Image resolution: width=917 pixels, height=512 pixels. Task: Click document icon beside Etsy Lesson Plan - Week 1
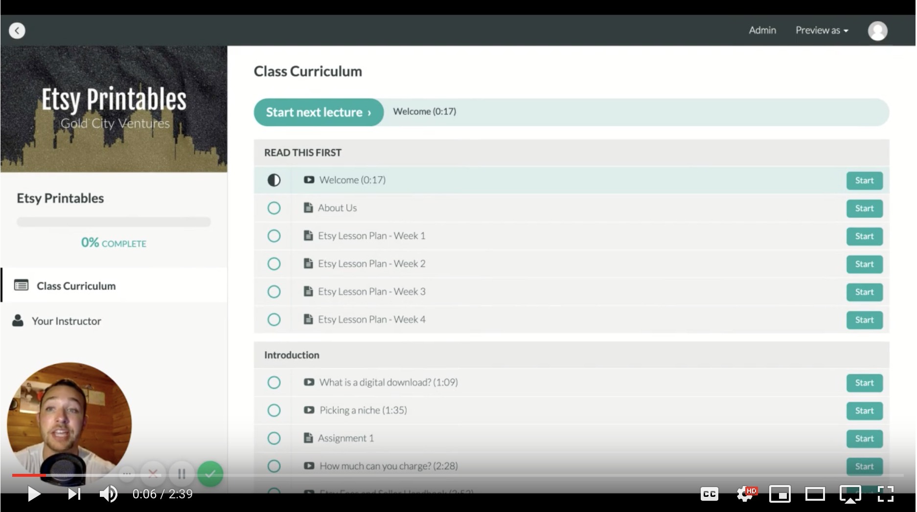tap(308, 236)
